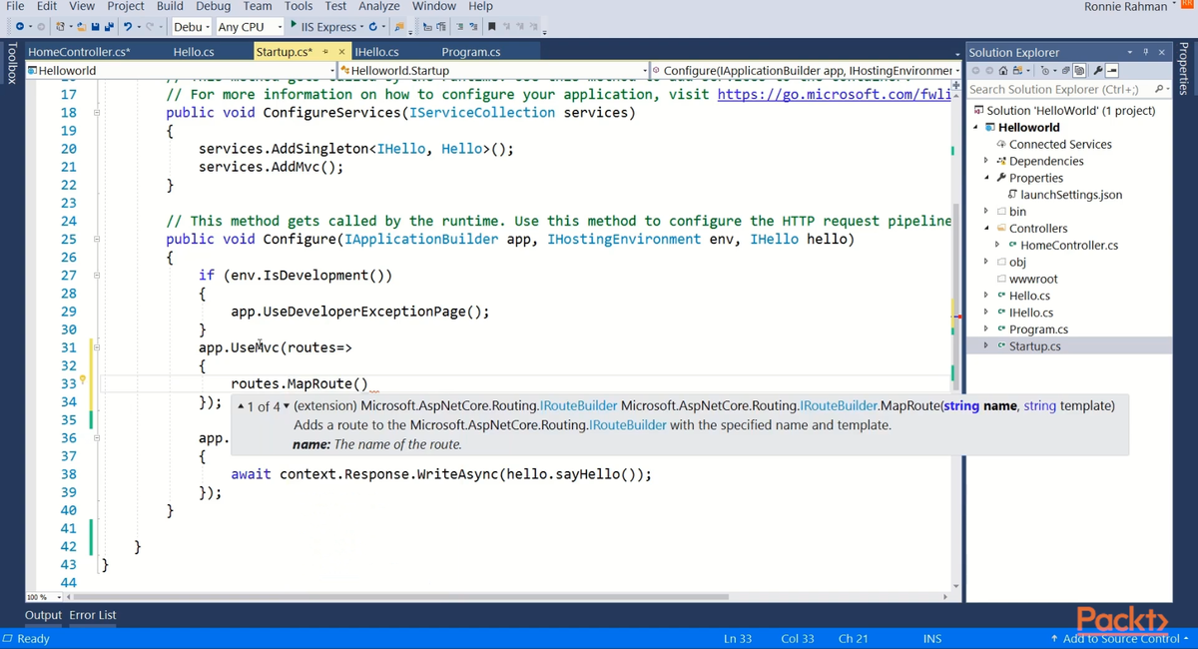This screenshot has height=649, width=1198.
Task: Toggle Preview Selected Items in Solution Explorer
Action: click(1112, 71)
